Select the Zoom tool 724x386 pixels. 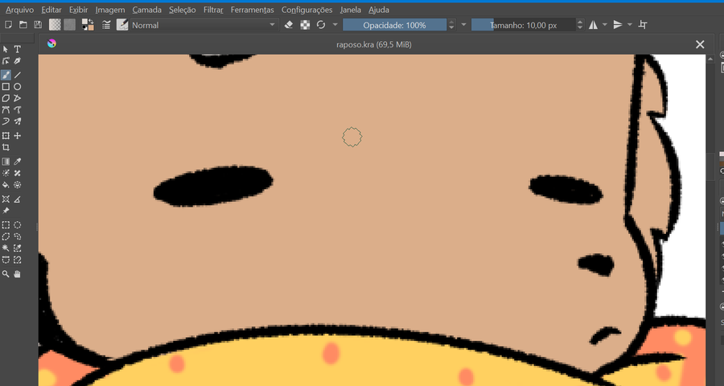[x=6, y=273]
